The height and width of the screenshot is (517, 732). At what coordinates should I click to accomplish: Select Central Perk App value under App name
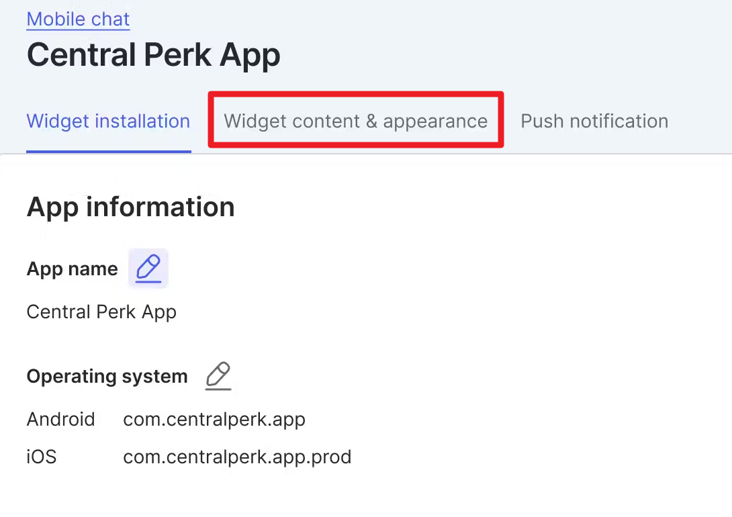pos(101,312)
